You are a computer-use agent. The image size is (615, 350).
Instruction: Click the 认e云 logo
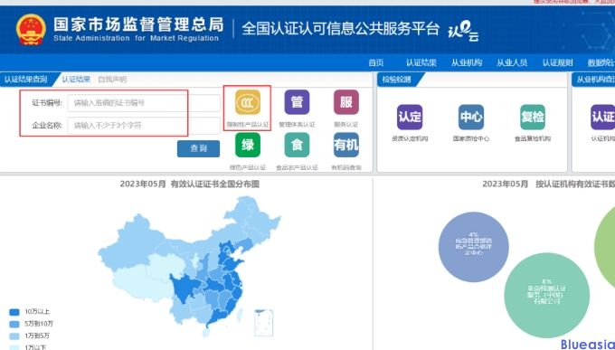point(463,32)
